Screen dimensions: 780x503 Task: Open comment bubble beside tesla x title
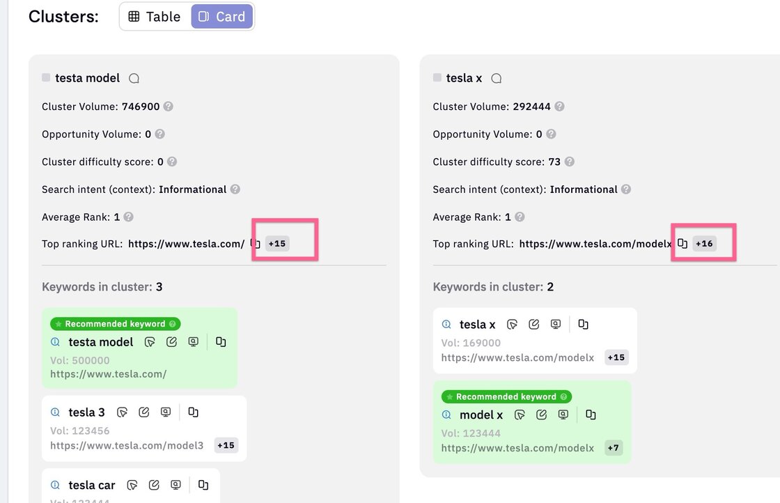pyautogui.click(x=496, y=78)
